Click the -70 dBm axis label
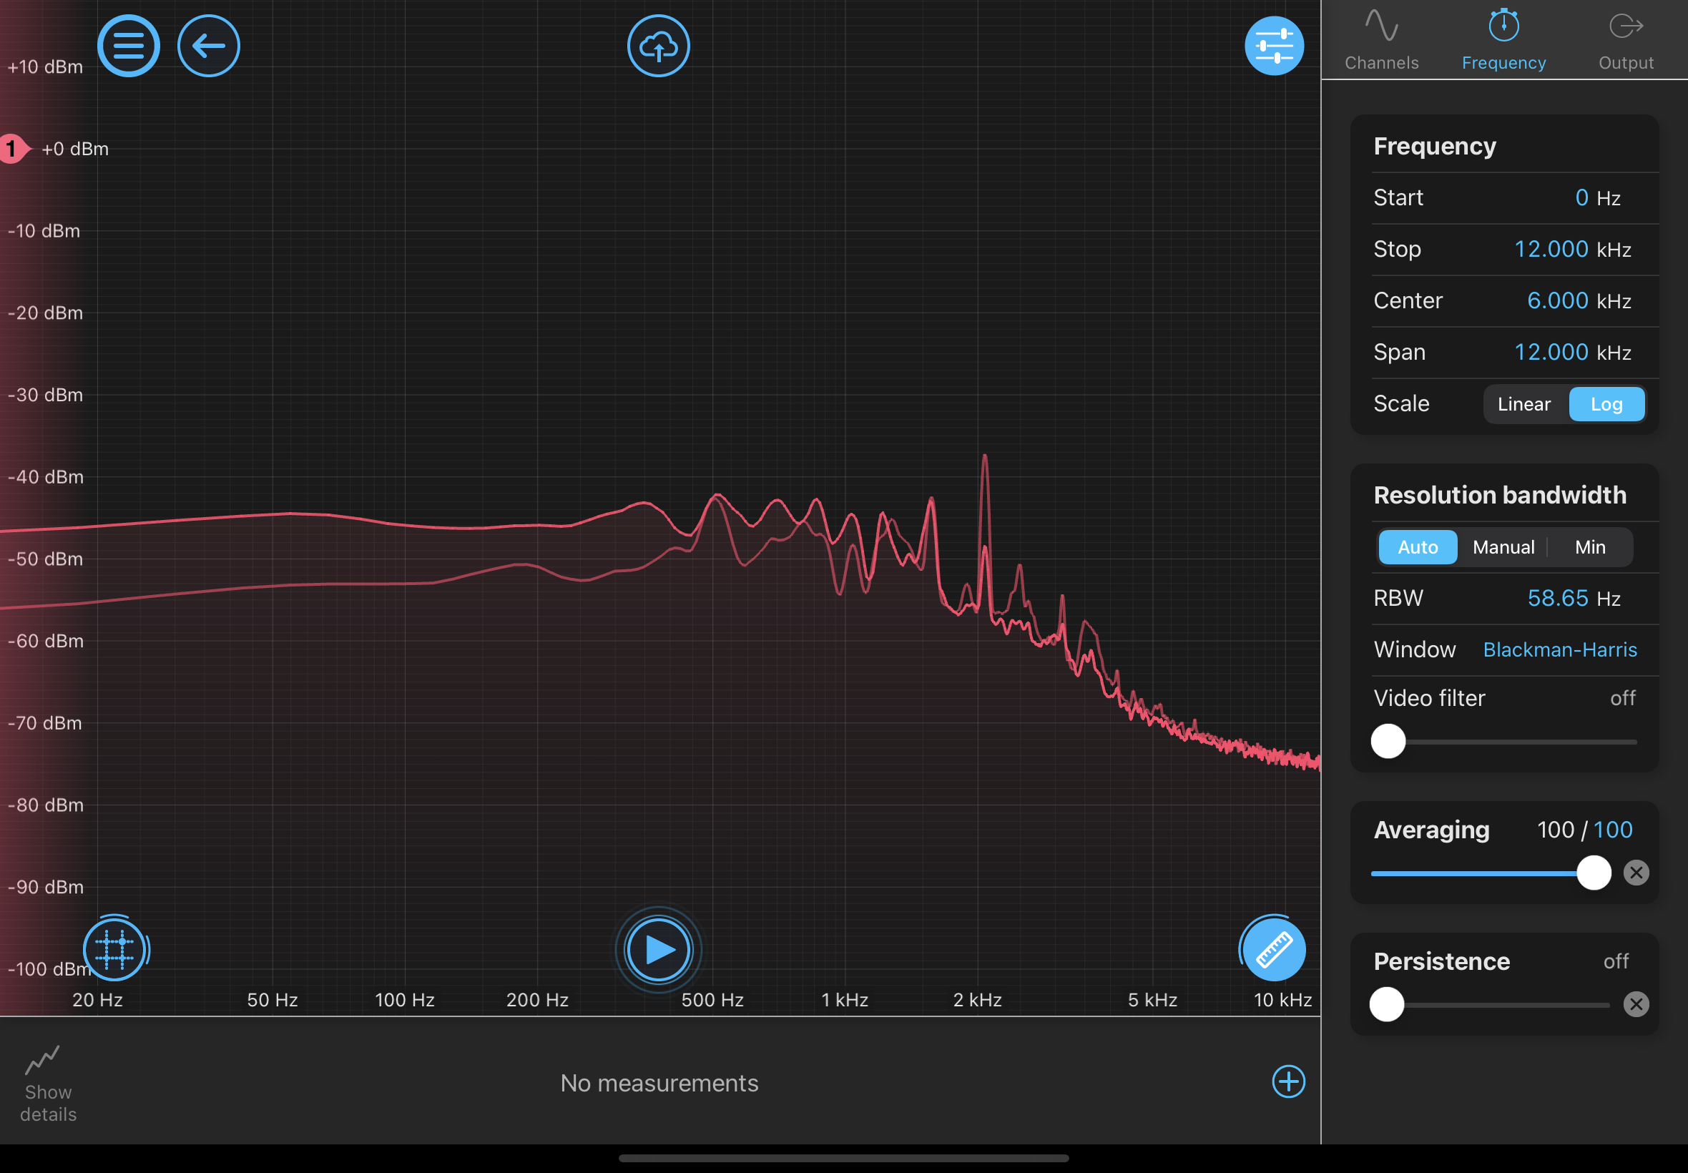1688x1173 pixels. pyautogui.click(x=45, y=723)
